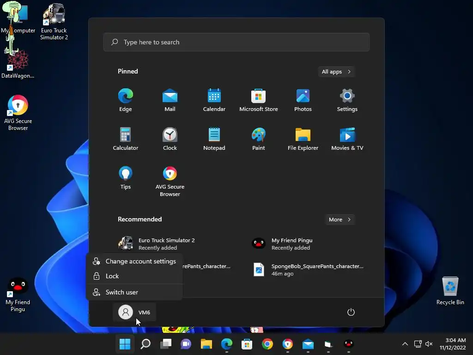This screenshot has width=473, height=355.
Task: Click the VM6 user account button
Action: pos(134,312)
